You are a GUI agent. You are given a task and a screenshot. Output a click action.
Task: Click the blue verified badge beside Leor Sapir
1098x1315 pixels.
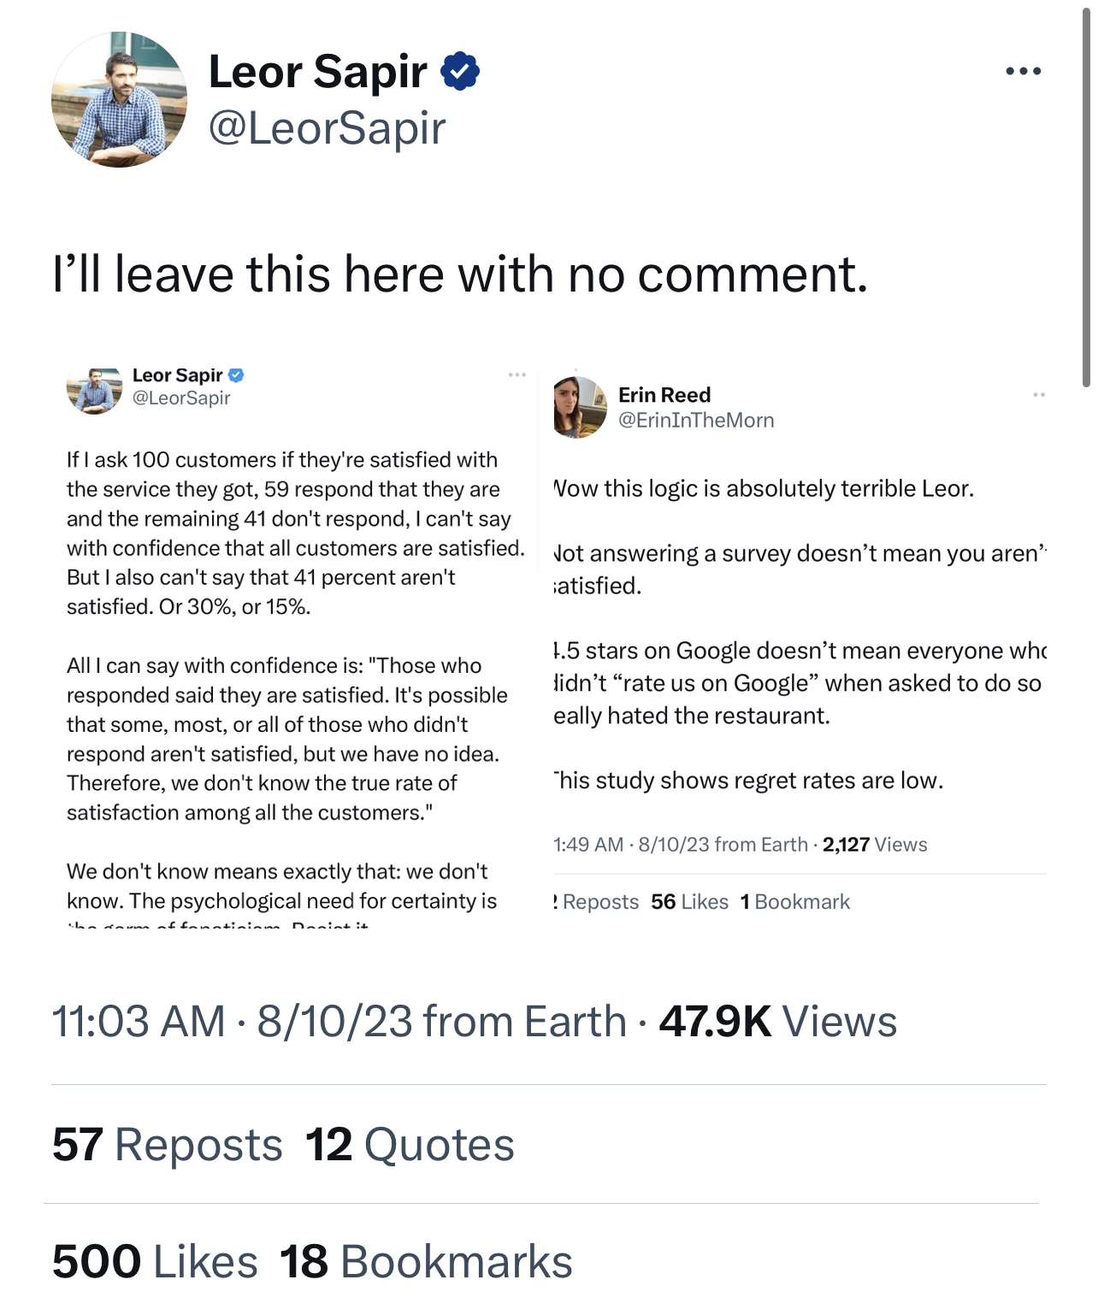[460, 71]
